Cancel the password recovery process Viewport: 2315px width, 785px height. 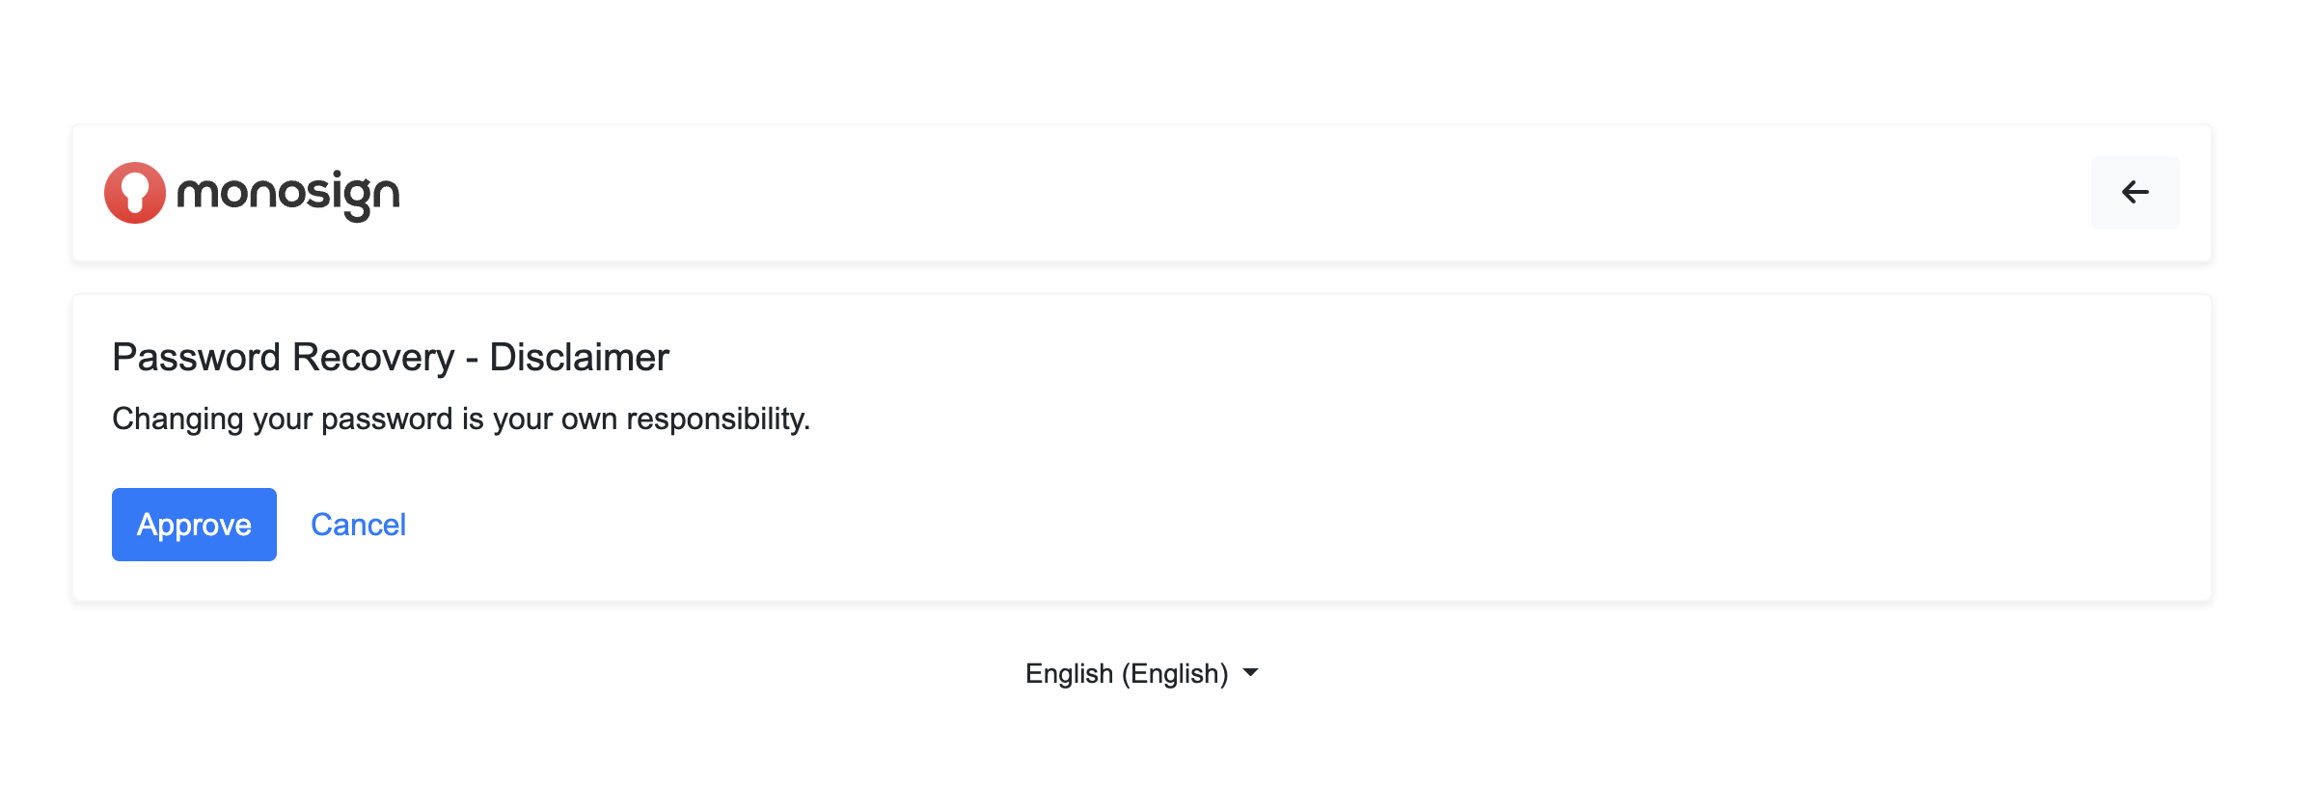tap(358, 525)
